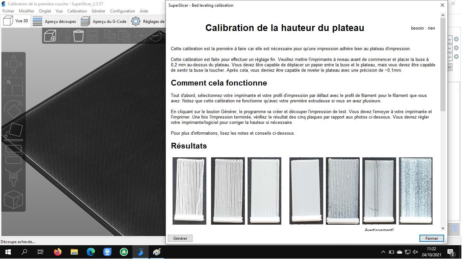The width and height of the screenshot is (462, 260).
Task: Select the paint-on supports brush gizmo
Action: (x=14, y=177)
